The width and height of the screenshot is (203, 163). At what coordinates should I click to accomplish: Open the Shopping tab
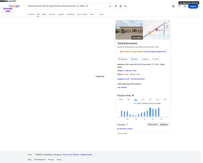point(70,14)
